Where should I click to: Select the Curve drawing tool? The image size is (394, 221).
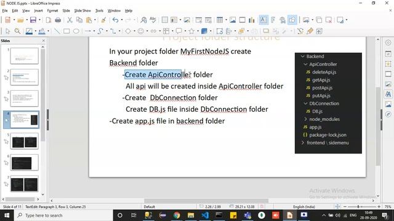pyautogui.click(x=100, y=31)
